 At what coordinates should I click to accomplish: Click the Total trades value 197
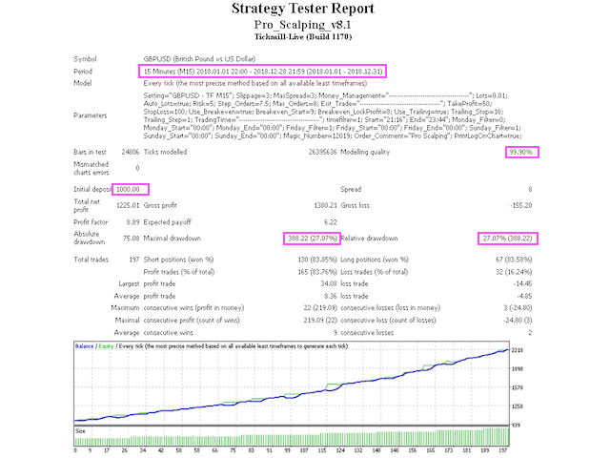pos(134,260)
